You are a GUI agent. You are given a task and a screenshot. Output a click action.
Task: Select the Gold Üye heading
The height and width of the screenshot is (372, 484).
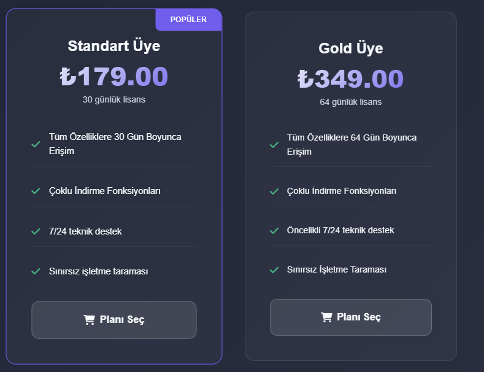(x=351, y=48)
